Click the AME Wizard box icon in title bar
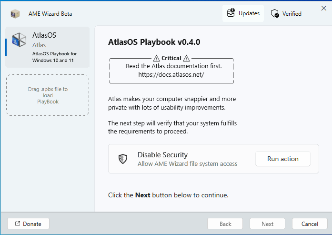The image size is (332, 235). tap(16, 13)
